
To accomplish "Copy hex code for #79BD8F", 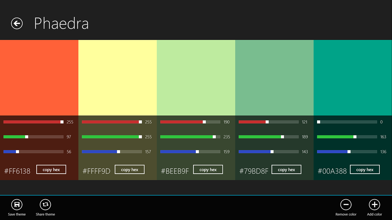I will (x=286, y=169).
